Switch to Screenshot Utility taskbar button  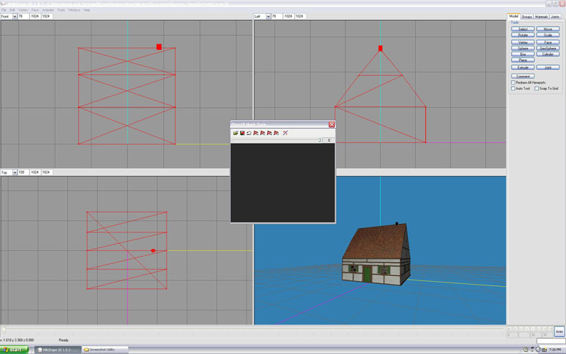[104, 350]
